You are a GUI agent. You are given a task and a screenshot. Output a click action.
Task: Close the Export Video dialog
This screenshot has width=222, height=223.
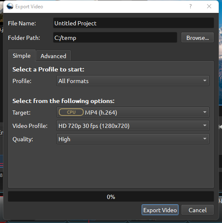pyautogui.click(x=209, y=6)
